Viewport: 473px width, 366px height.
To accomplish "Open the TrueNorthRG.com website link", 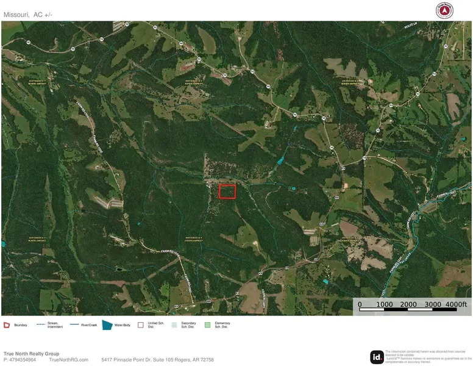I will pos(68,360).
